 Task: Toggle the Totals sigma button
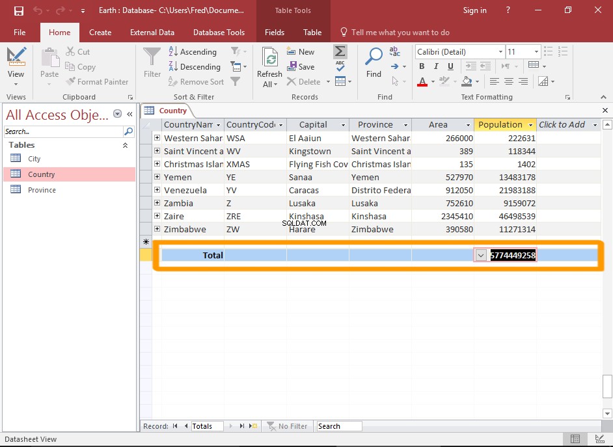pos(340,51)
